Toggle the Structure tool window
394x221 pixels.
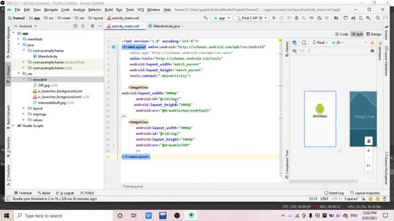click(x=8, y=175)
